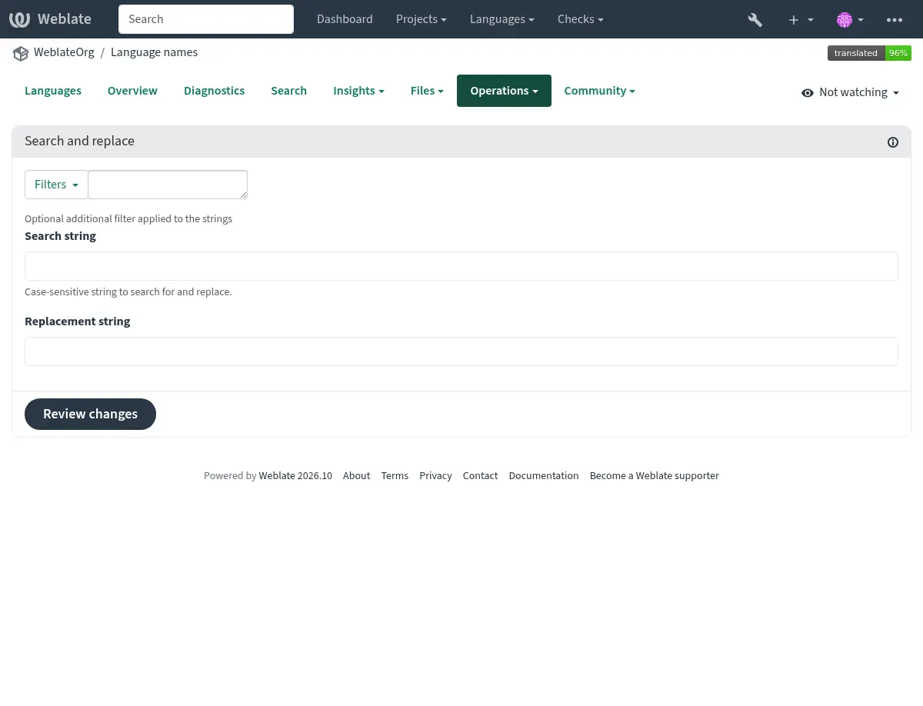
Task: Open the WeblateOrg breadcrumb link
Action: pyautogui.click(x=64, y=52)
